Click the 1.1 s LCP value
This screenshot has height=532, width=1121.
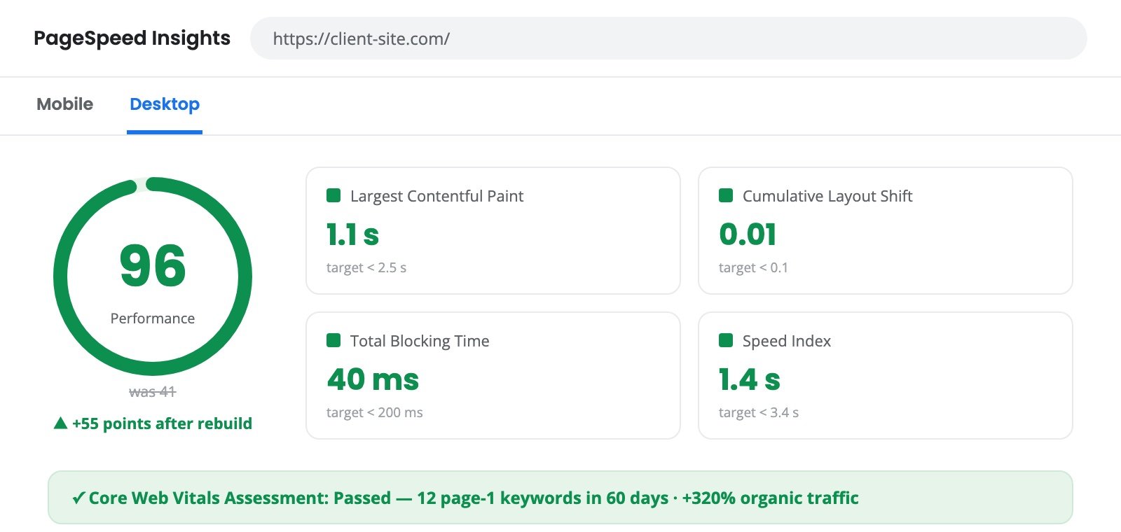point(352,234)
